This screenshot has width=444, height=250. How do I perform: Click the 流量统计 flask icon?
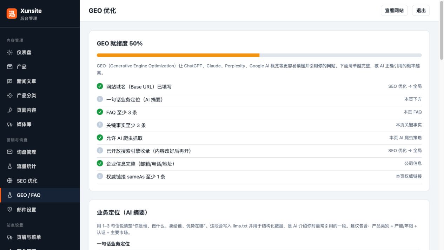(x=10, y=166)
